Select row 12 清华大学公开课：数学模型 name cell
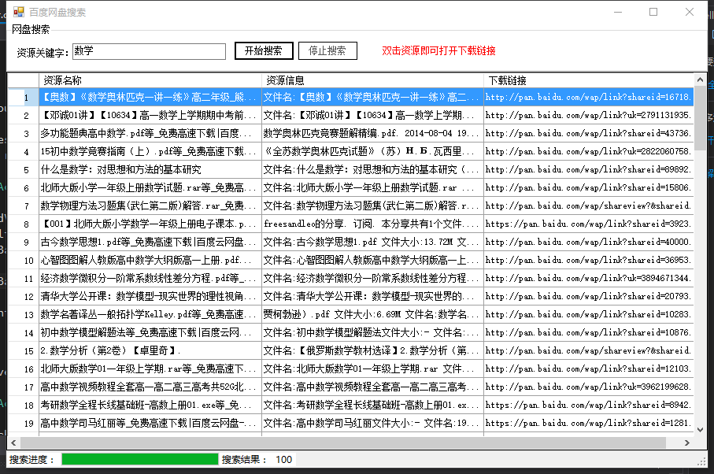 150,296
